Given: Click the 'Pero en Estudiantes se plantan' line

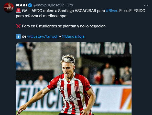Looking at the screenshot, I should [x=64, y=26].
